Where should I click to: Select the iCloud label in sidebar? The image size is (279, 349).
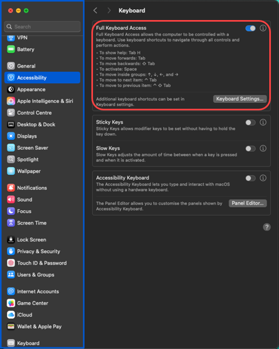coord(25,315)
